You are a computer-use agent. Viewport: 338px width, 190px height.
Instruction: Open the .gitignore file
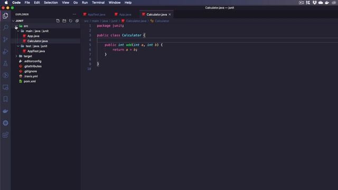coord(31,71)
